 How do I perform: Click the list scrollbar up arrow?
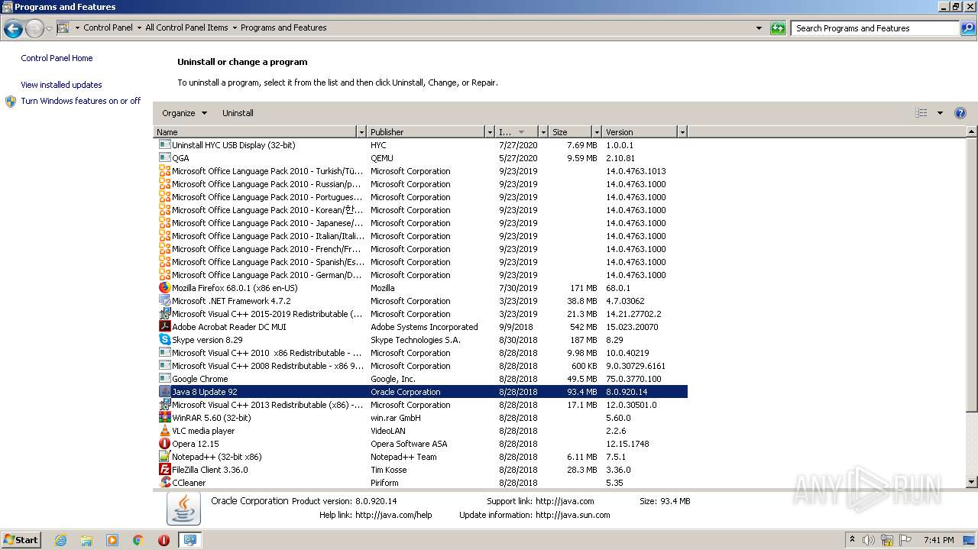pyautogui.click(x=972, y=132)
